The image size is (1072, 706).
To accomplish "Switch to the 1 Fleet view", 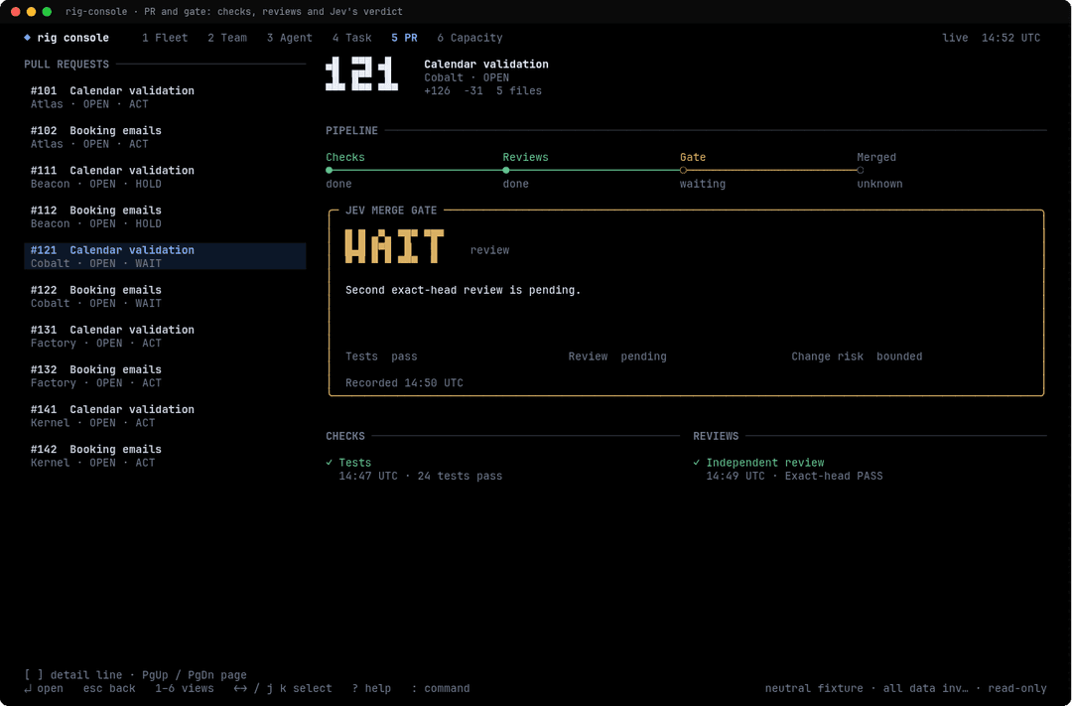I will pos(165,38).
